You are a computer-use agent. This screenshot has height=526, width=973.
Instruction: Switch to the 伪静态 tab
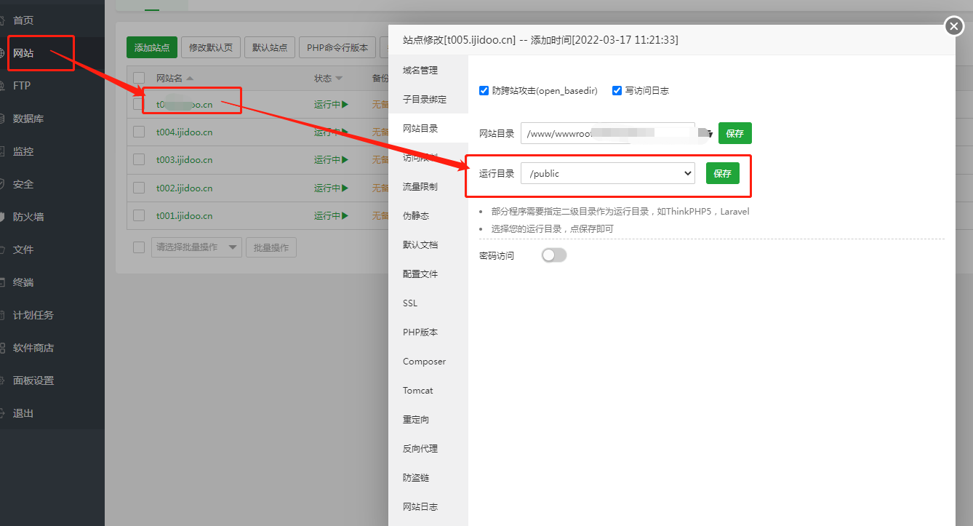[428, 215]
